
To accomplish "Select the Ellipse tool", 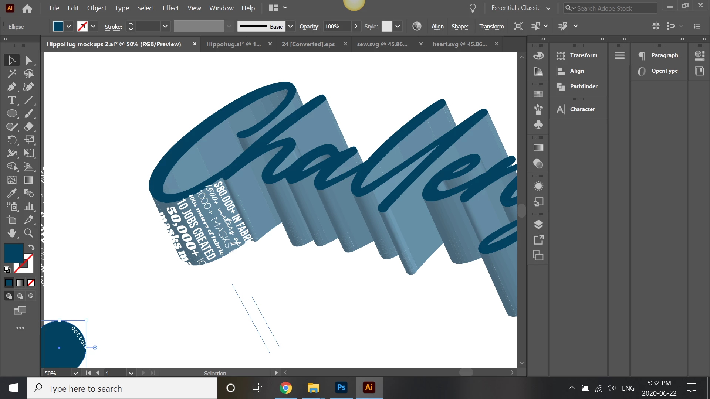I will point(11,113).
